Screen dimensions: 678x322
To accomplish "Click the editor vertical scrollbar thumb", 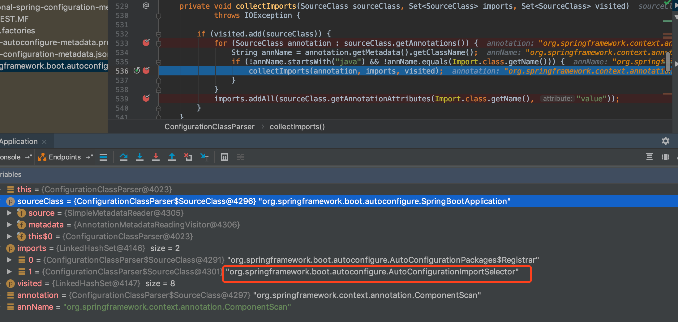I will [668, 61].
